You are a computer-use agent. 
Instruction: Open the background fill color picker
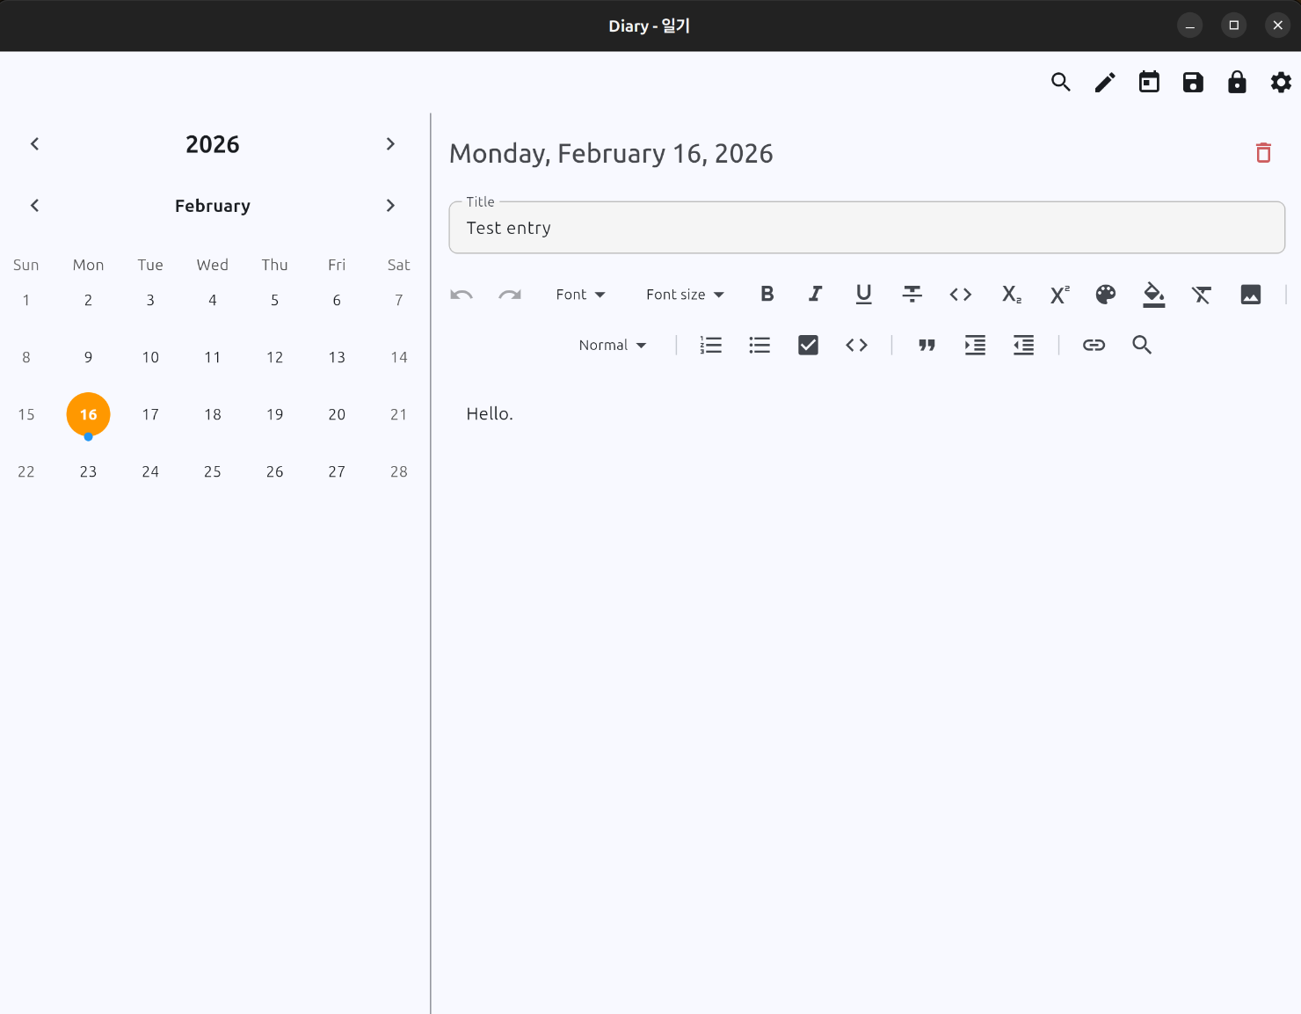1154,295
